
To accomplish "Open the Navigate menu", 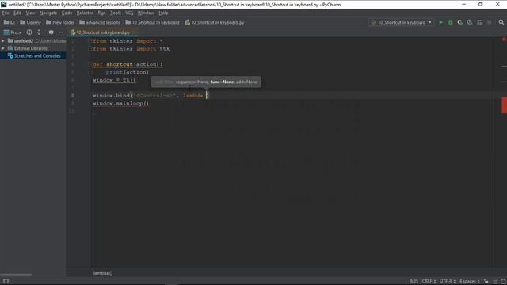I will (48, 13).
